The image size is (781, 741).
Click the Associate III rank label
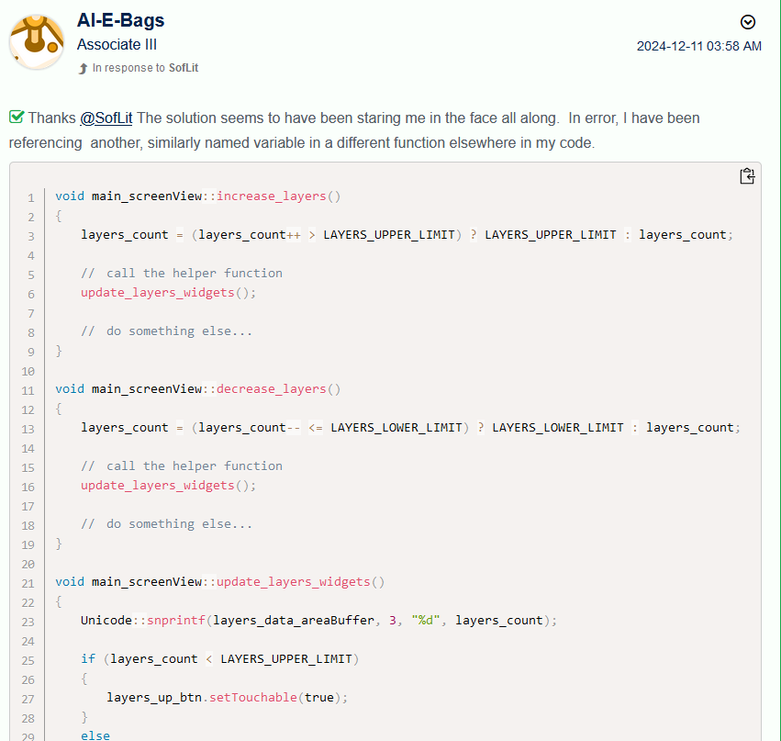coord(117,44)
